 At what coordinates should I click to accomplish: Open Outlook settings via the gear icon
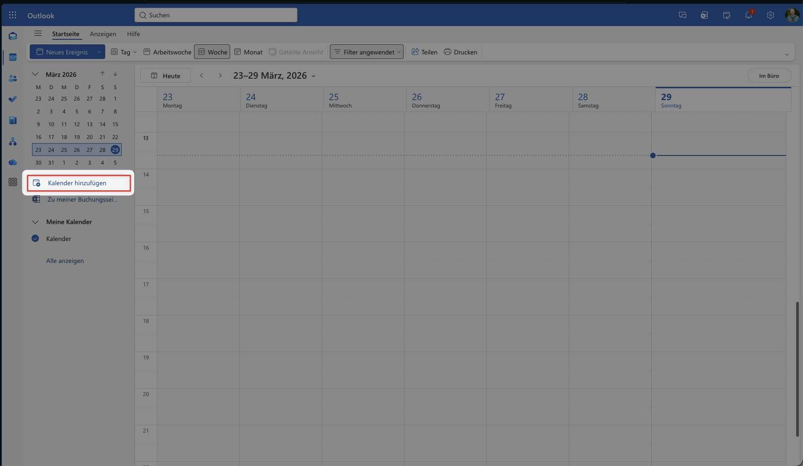click(771, 15)
